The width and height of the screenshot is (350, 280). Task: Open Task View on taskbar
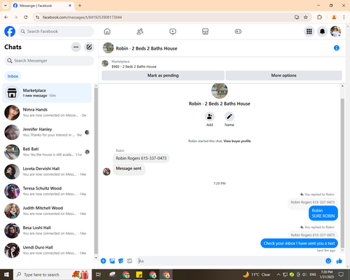pos(99,274)
